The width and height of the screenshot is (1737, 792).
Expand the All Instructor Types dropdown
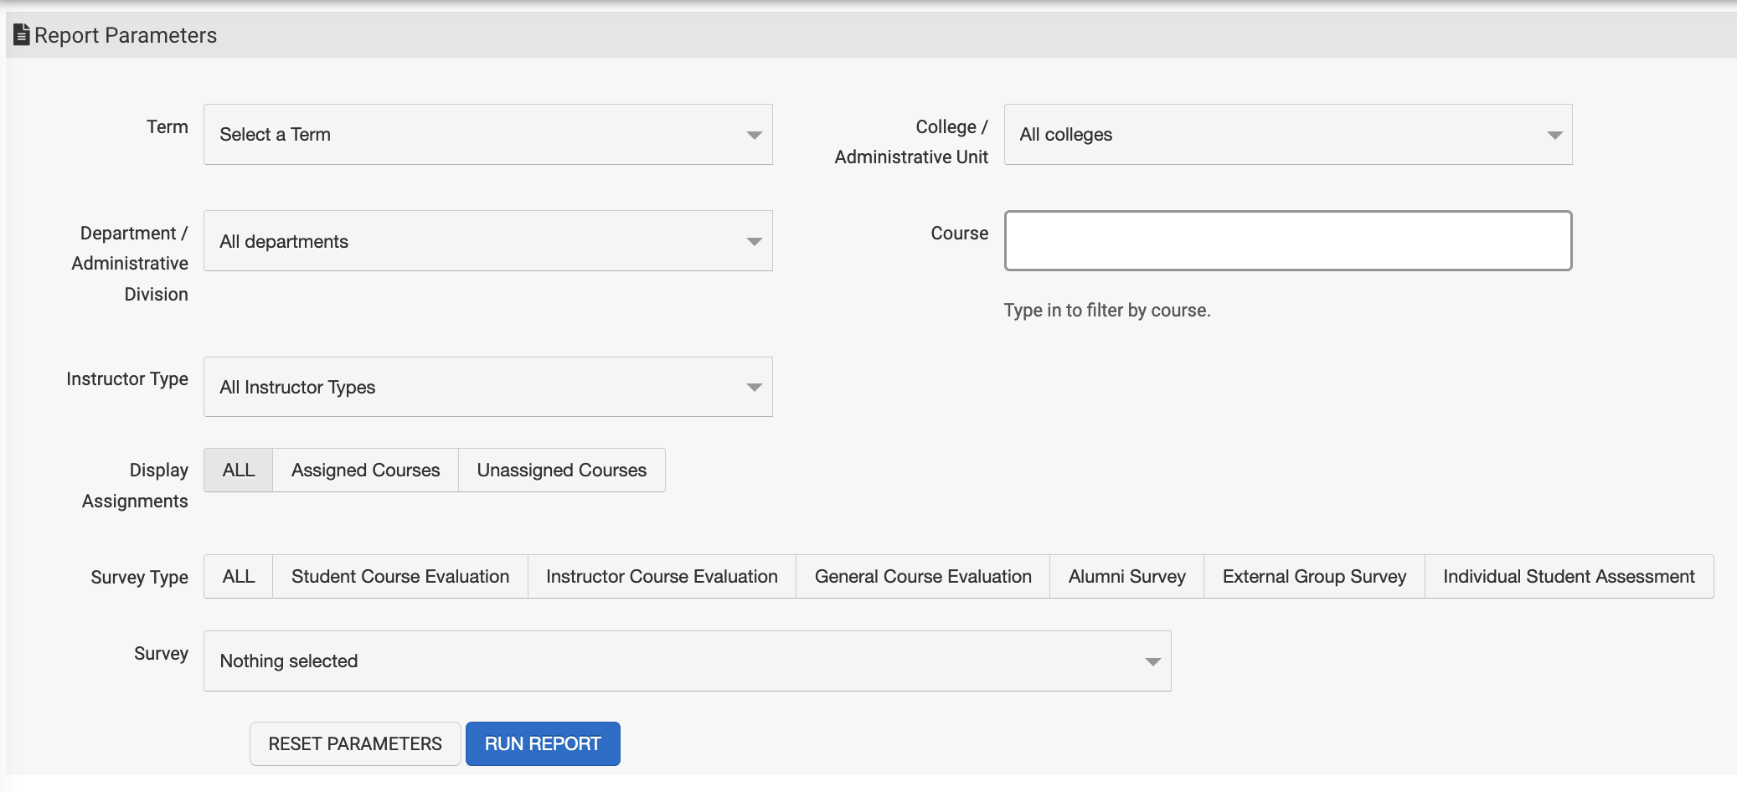pyautogui.click(x=487, y=387)
